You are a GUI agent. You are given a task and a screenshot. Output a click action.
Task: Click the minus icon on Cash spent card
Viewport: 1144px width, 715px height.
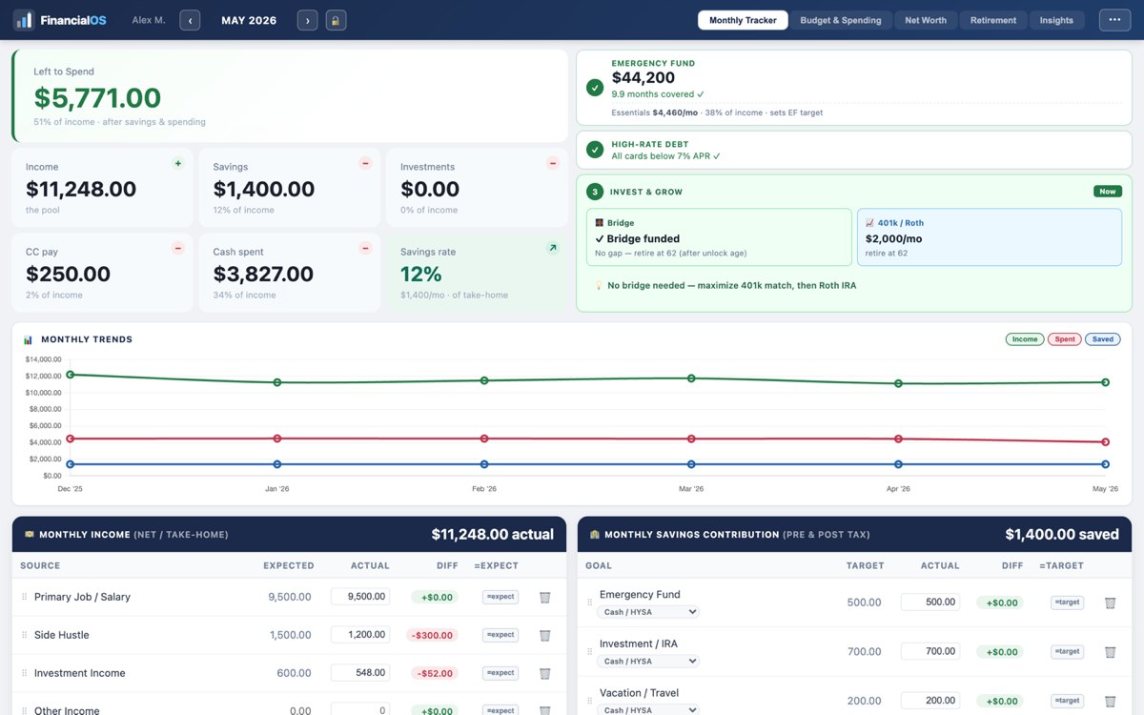pyautogui.click(x=365, y=249)
